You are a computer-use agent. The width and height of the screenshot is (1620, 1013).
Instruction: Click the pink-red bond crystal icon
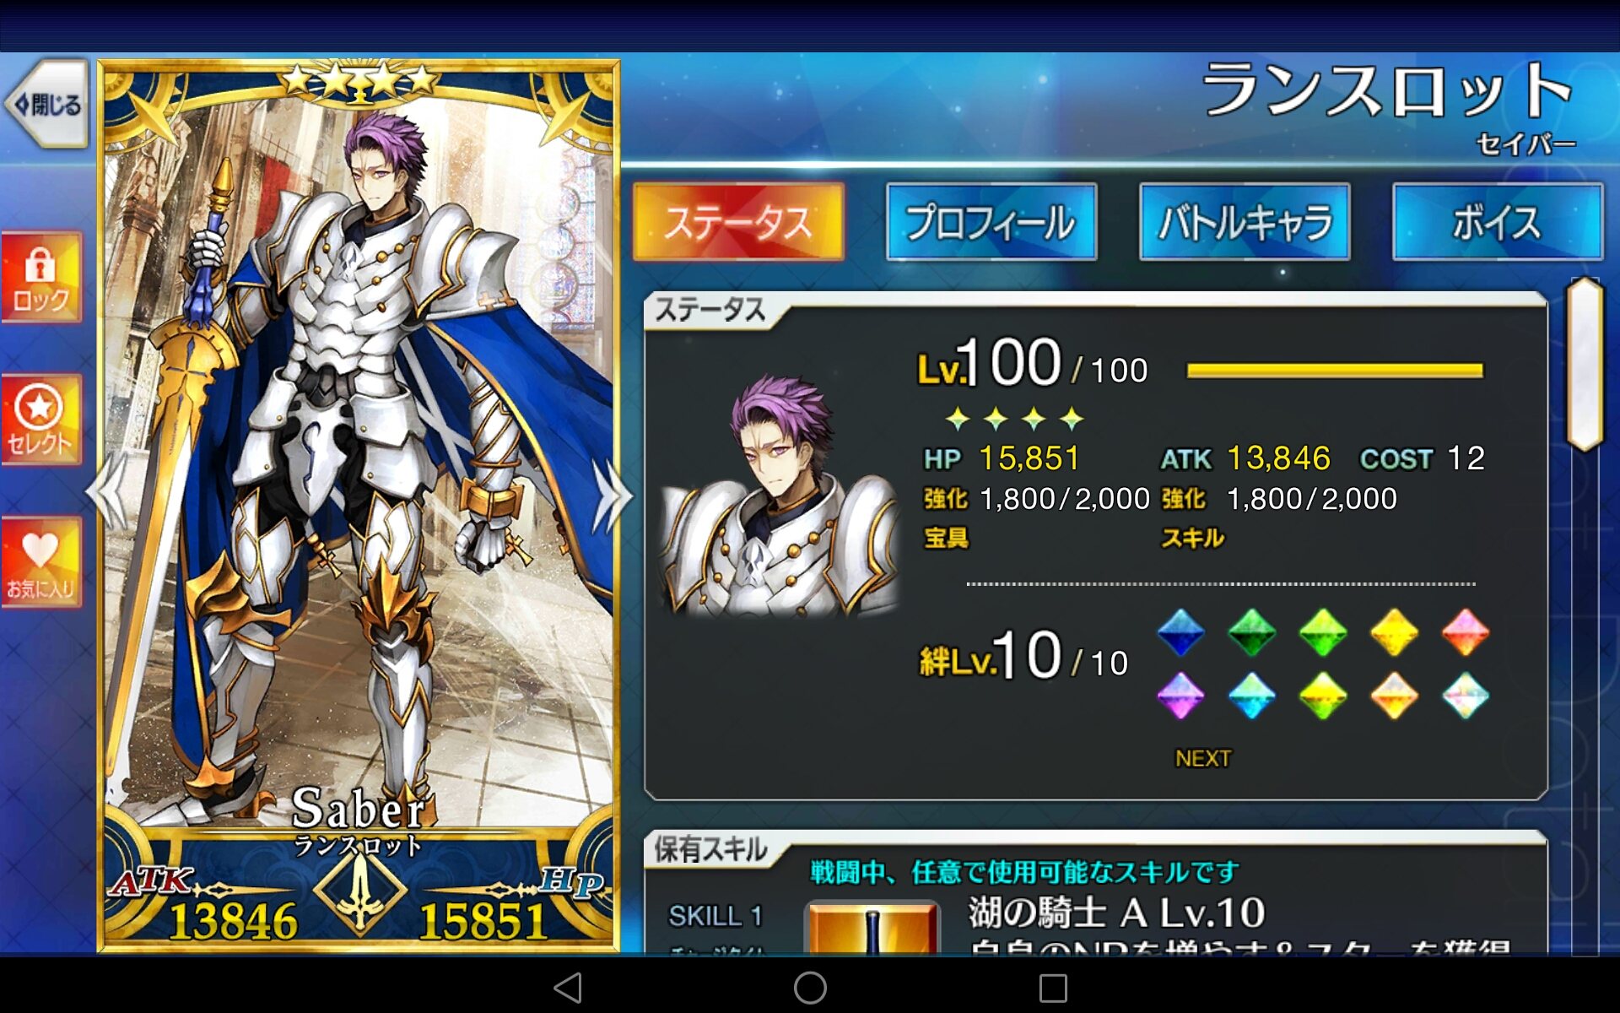pyautogui.click(x=1466, y=632)
